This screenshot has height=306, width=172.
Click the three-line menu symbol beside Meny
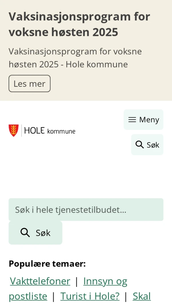pos(132,120)
